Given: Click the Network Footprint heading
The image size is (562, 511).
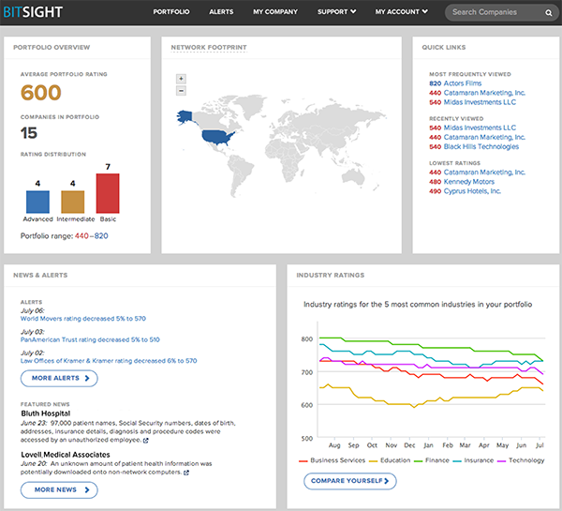Looking at the screenshot, I should (209, 48).
